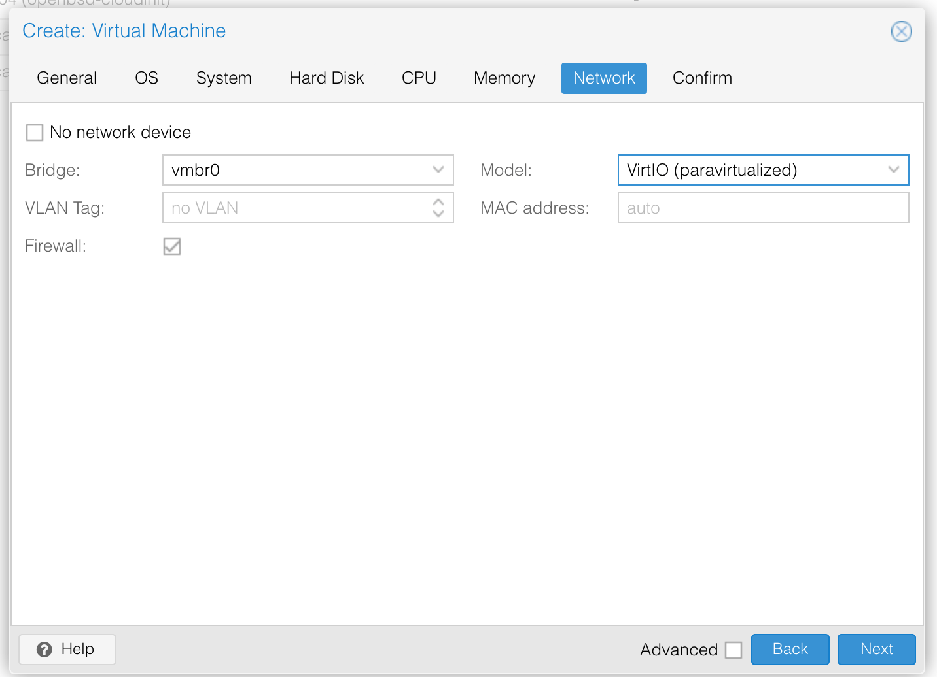Click the Back button
This screenshot has width=937, height=677.
pos(790,649)
